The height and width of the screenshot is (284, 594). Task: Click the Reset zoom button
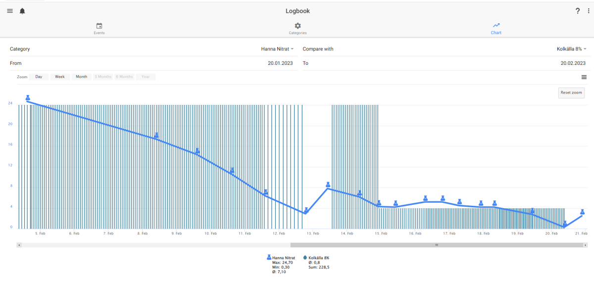(x=571, y=93)
